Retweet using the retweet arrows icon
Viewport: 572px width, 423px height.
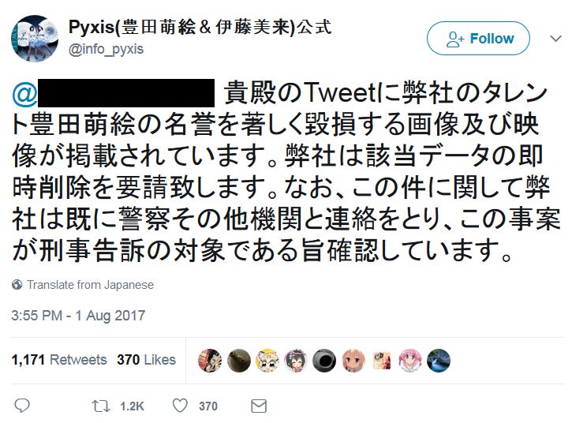(101, 406)
